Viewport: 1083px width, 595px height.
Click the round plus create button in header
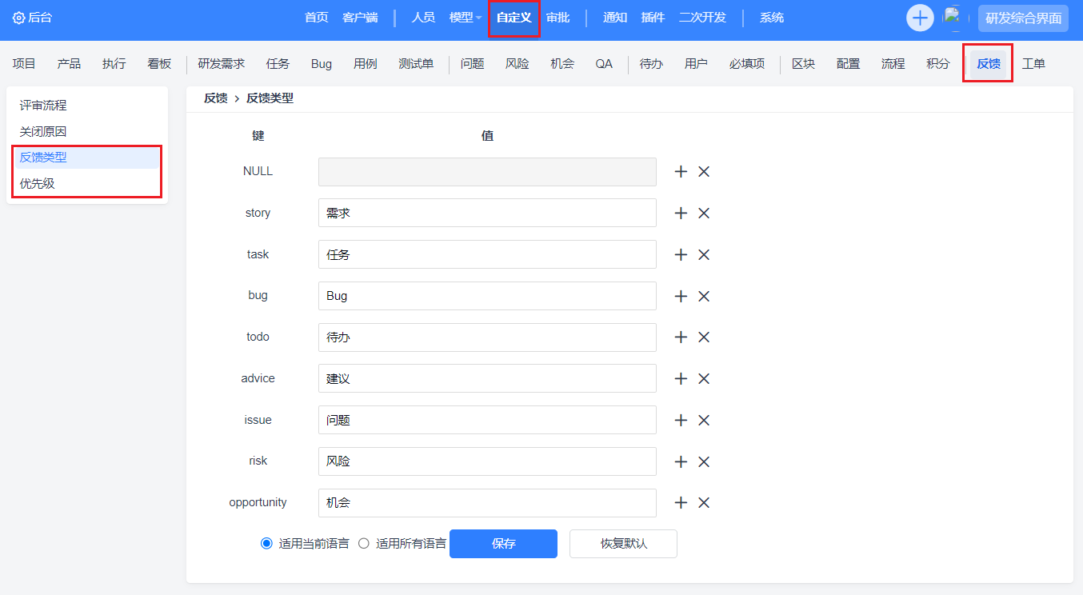coord(920,18)
